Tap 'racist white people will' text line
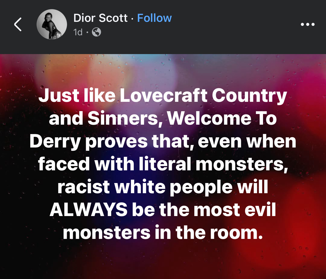326x279 pixels. (163, 187)
